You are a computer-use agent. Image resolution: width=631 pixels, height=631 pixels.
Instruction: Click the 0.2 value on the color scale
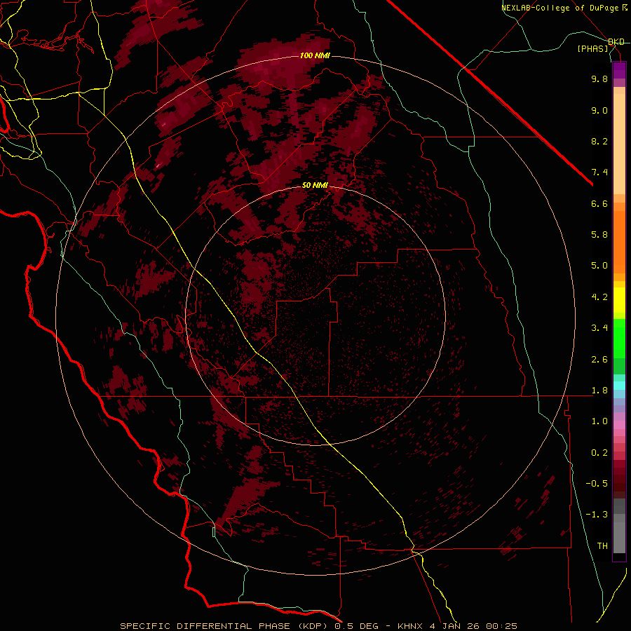pyautogui.click(x=599, y=453)
